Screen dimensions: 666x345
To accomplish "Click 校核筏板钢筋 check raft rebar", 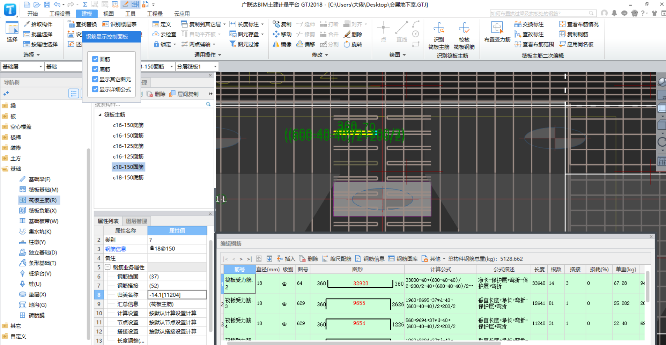I will coord(464,36).
